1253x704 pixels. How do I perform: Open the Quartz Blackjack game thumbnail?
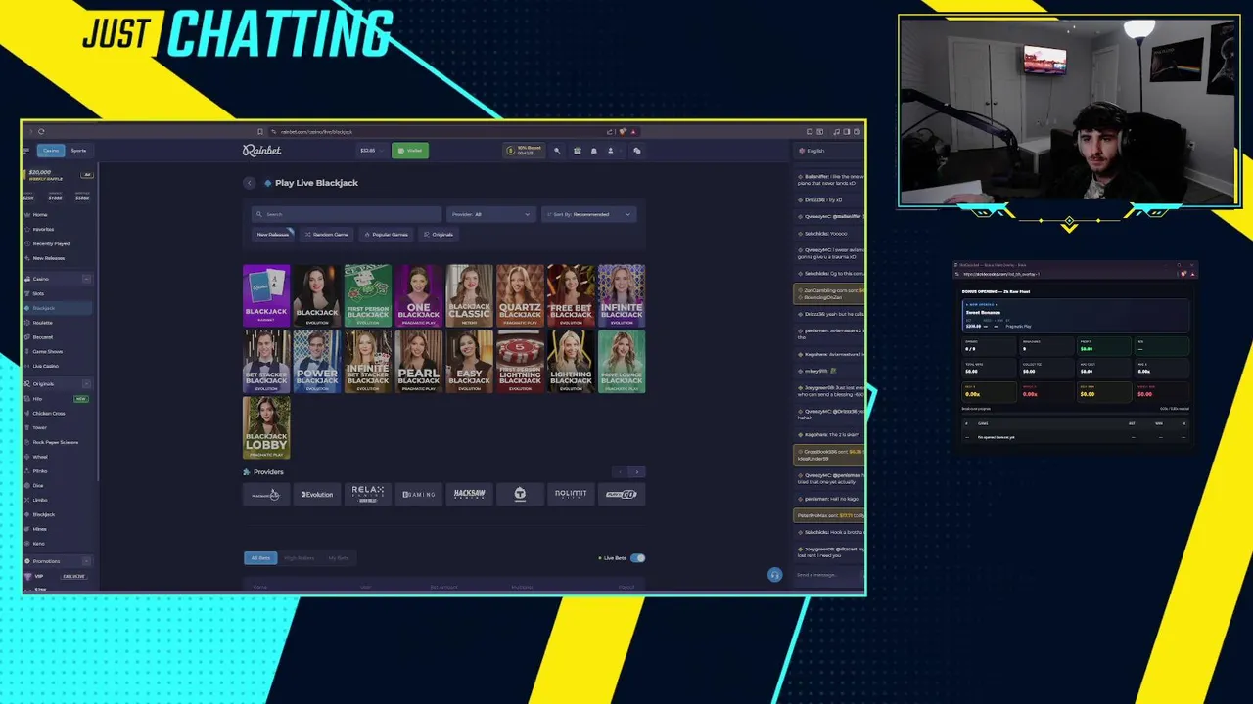click(x=520, y=295)
